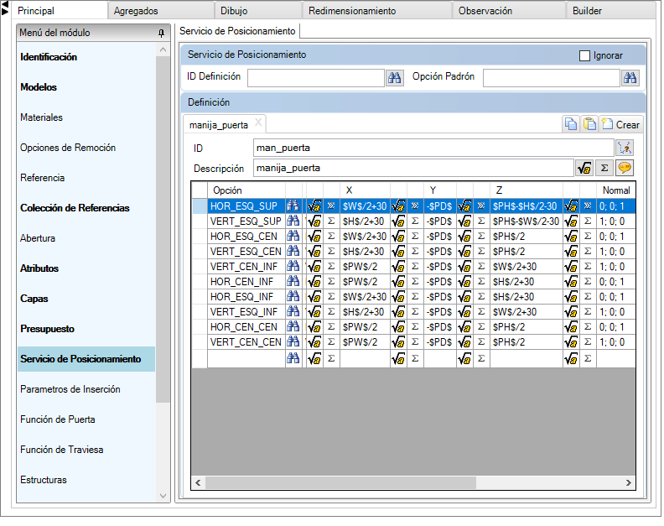
Task: Select the HOR_ESQ_INF option cell
Action: point(246,297)
